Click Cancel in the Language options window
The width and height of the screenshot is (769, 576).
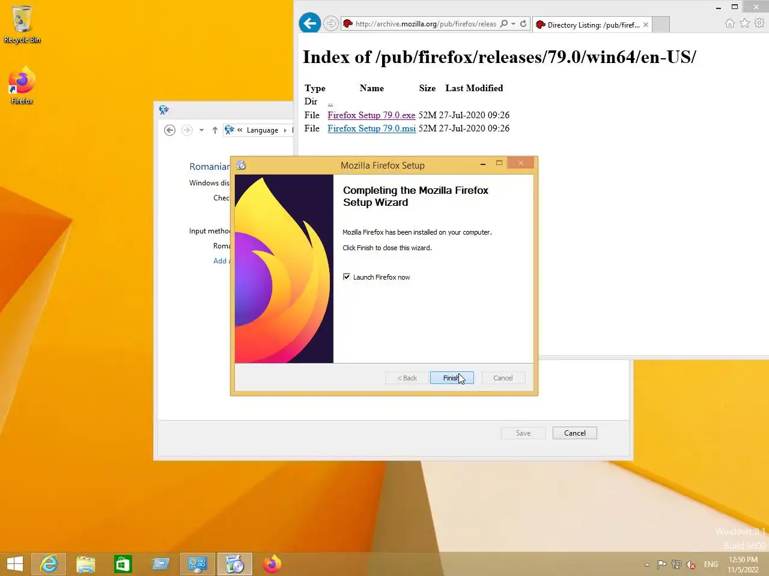(x=575, y=433)
